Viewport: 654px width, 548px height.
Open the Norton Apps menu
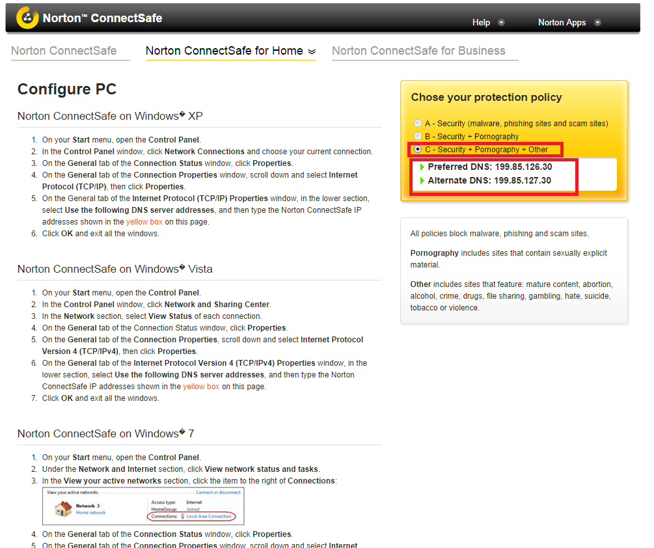[x=562, y=23]
